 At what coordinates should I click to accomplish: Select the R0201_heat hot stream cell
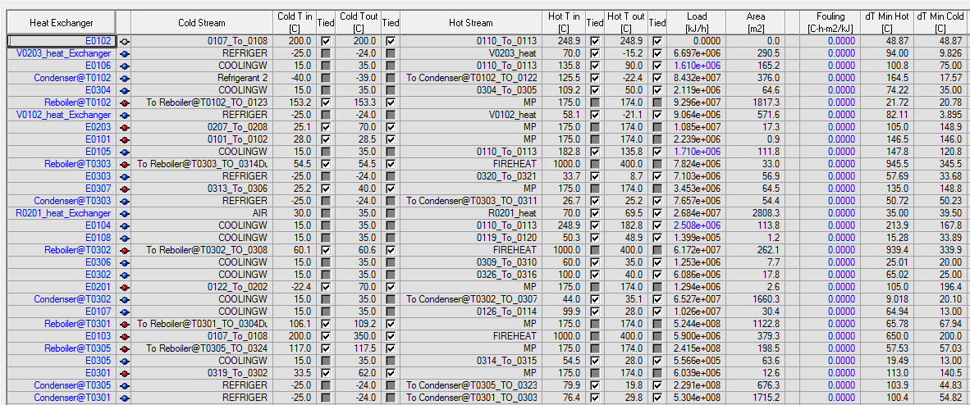pos(471,213)
